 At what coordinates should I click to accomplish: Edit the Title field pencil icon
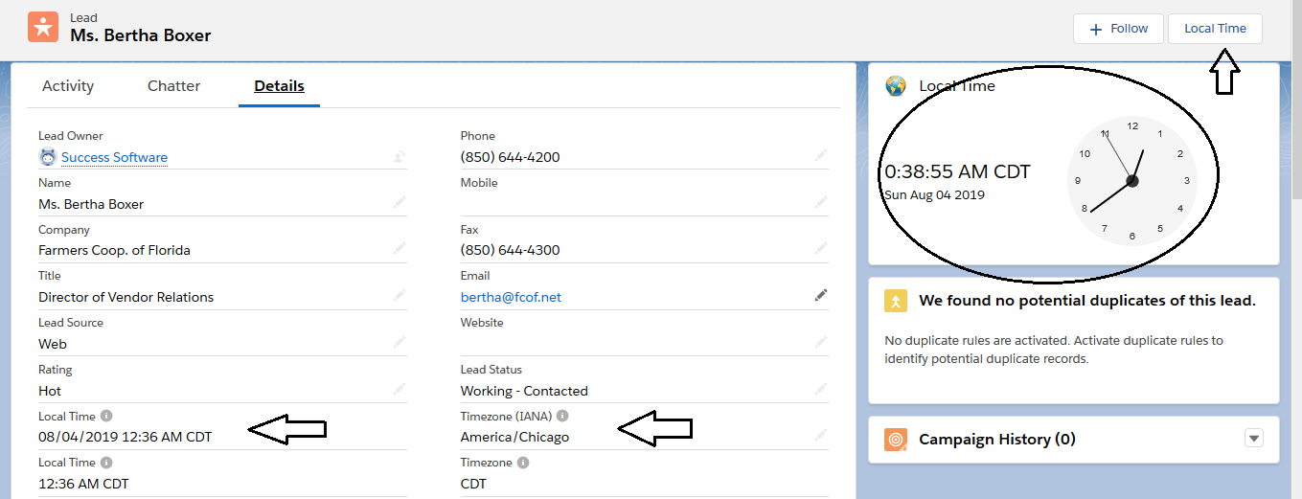[400, 296]
